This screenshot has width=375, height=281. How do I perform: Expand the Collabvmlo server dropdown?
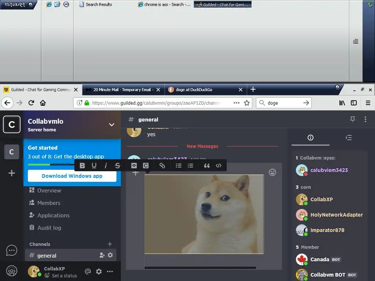(x=111, y=124)
